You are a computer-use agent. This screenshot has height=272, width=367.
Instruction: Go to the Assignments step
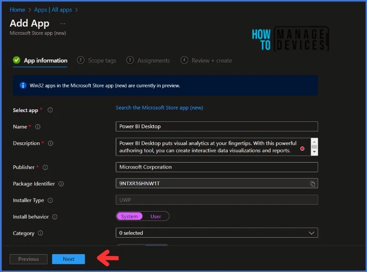pyautogui.click(x=148, y=60)
